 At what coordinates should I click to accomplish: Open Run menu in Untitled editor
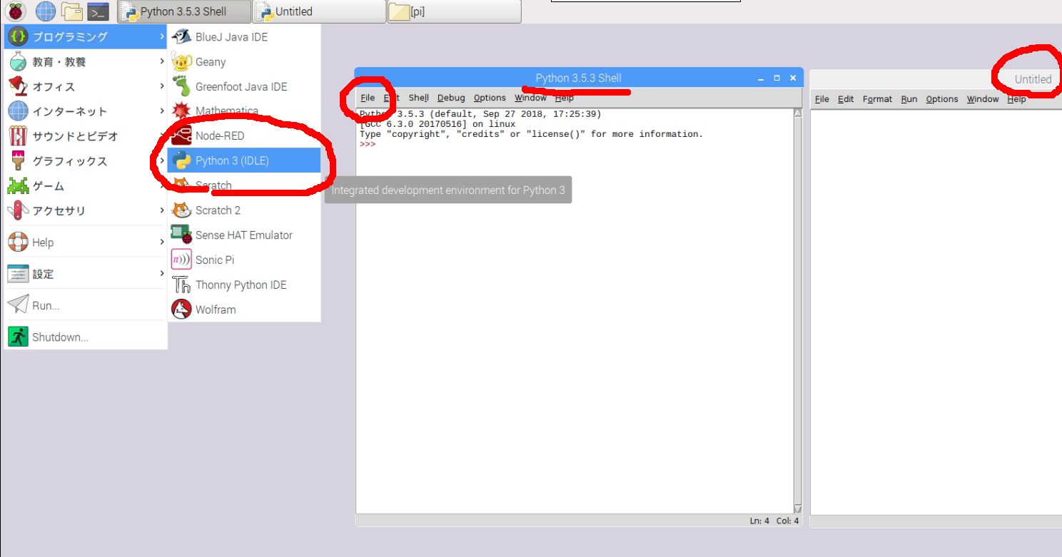909,99
